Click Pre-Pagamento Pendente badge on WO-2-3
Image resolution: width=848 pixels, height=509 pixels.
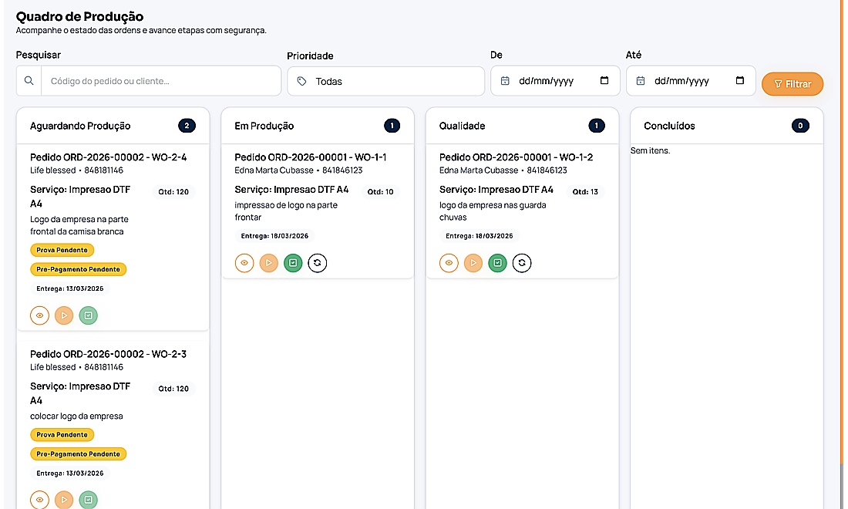[x=79, y=454]
